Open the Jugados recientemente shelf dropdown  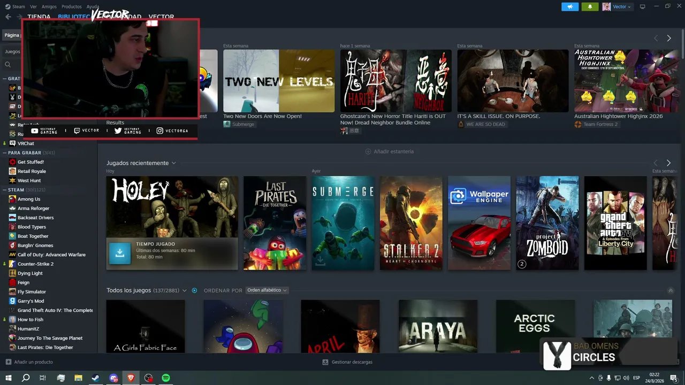point(173,163)
